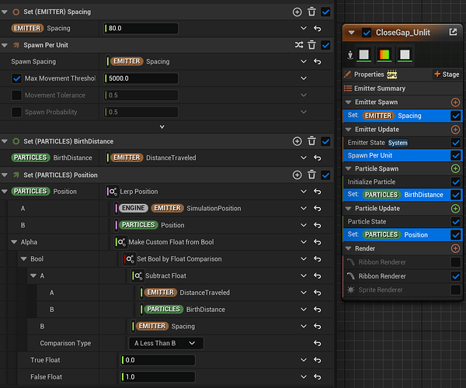The height and width of the screenshot is (388, 466).
Task: Collapse the Set (EMITTER) Spacing section
Action: (5, 12)
